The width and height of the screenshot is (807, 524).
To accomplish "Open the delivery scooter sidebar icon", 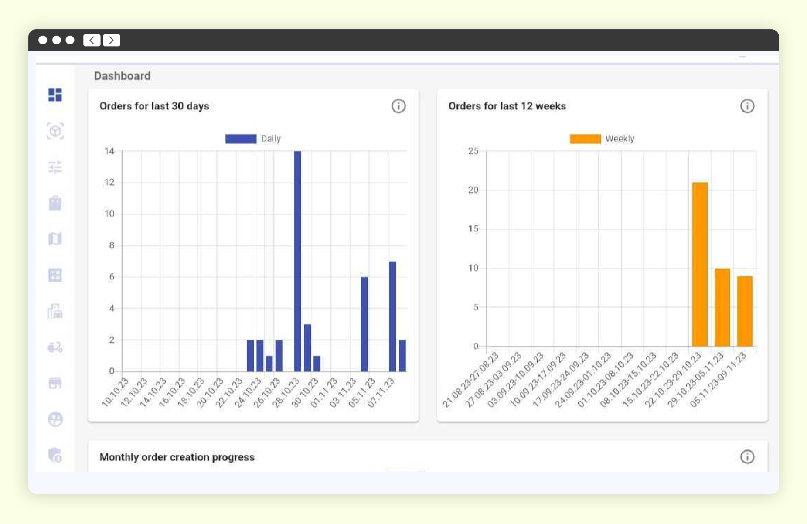I will [55, 347].
